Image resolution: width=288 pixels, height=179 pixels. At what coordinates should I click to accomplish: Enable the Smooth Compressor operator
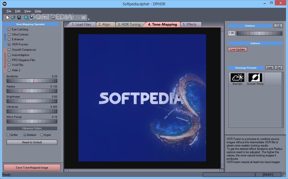tap(9, 50)
